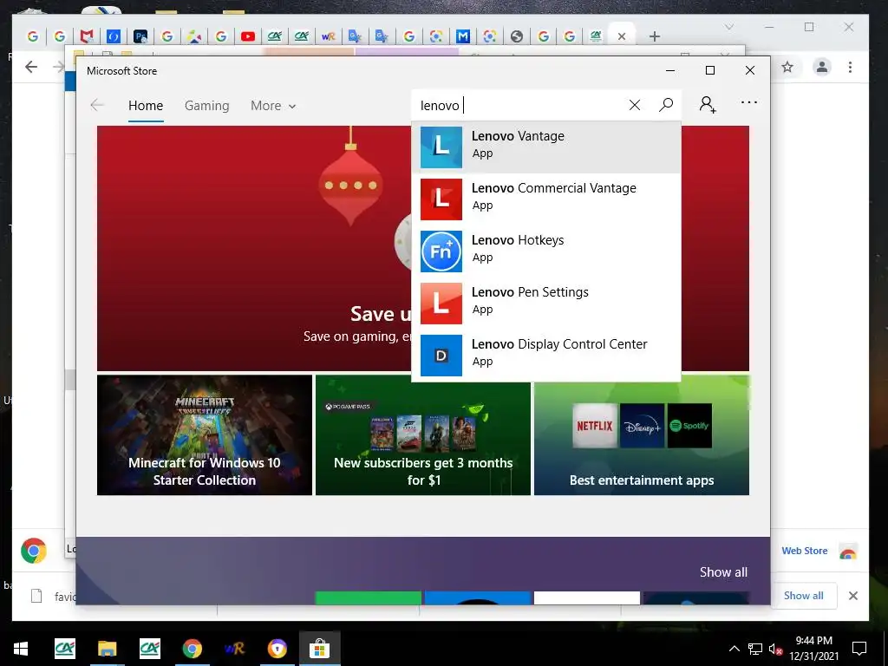
Task: Open the wR app in the taskbar
Action: tap(234, 649)
